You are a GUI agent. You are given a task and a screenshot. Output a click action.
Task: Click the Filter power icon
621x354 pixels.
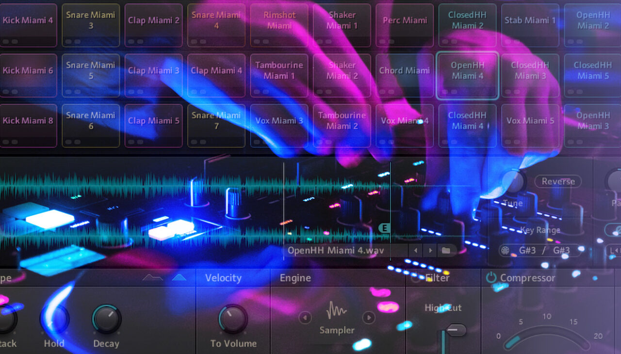pos(415,278)
